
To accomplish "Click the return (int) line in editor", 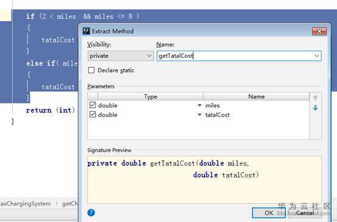I will 50,110.
